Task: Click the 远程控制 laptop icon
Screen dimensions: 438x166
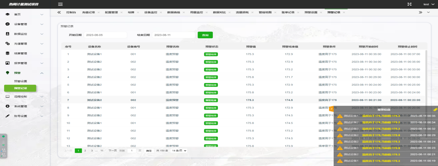Action: [8, 96]
